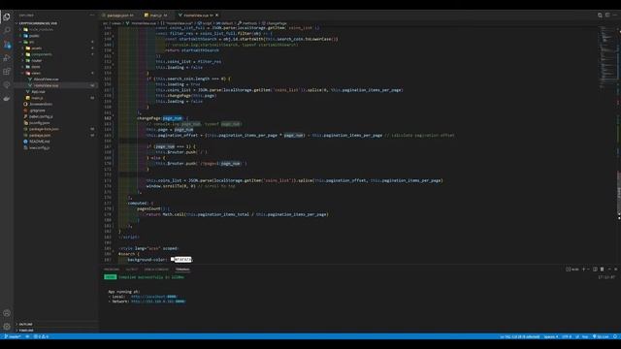Open the terminal shell selector label
621x349 pixels.
click(572, 270)
